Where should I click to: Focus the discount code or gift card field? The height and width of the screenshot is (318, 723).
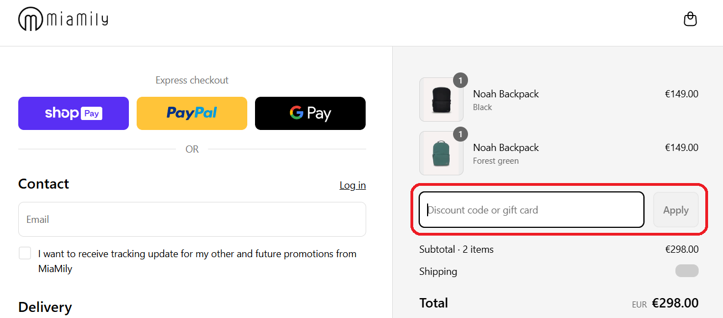coord(531,210)
